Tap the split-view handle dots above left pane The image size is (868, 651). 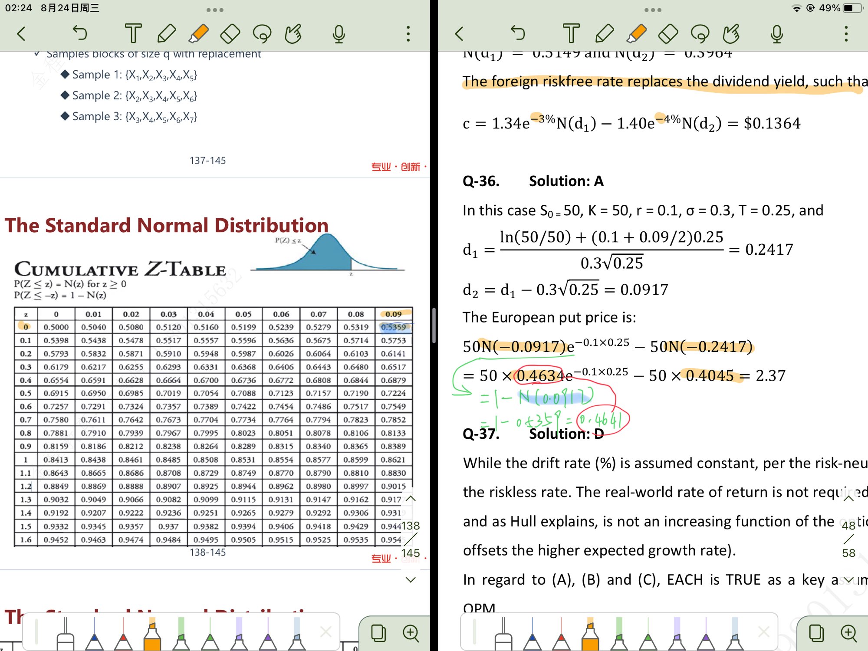pos(215,10)
